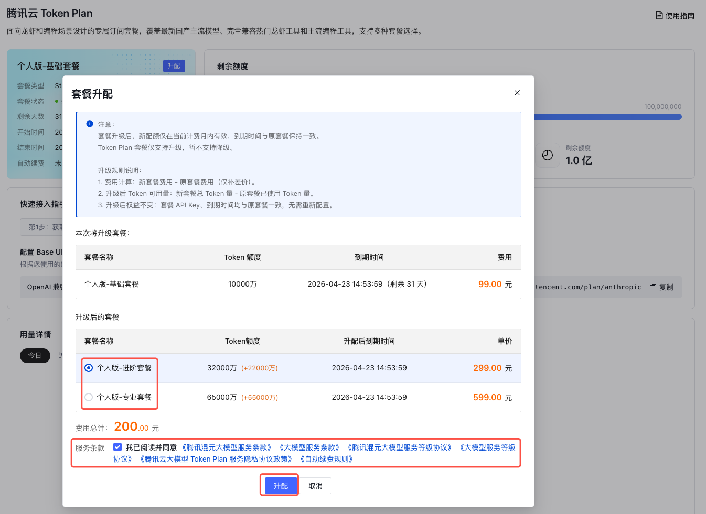Uncheck the 我已阅读并同意 checkbox
Screen dimensions: 706x514
point(117,447)
